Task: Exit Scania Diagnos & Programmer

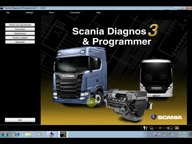Action: click(20, 120)
